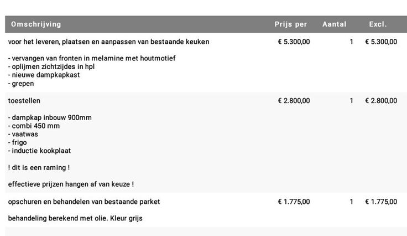Select the quantity 1 in toestellen row
The height and width of the screenshot is (236, 407).
click(351, 101)
